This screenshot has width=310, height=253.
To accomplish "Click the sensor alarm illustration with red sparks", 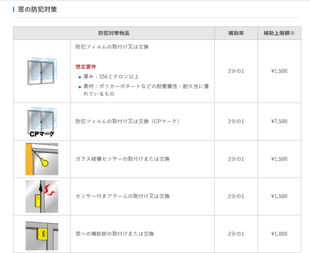I will [42, 196].
